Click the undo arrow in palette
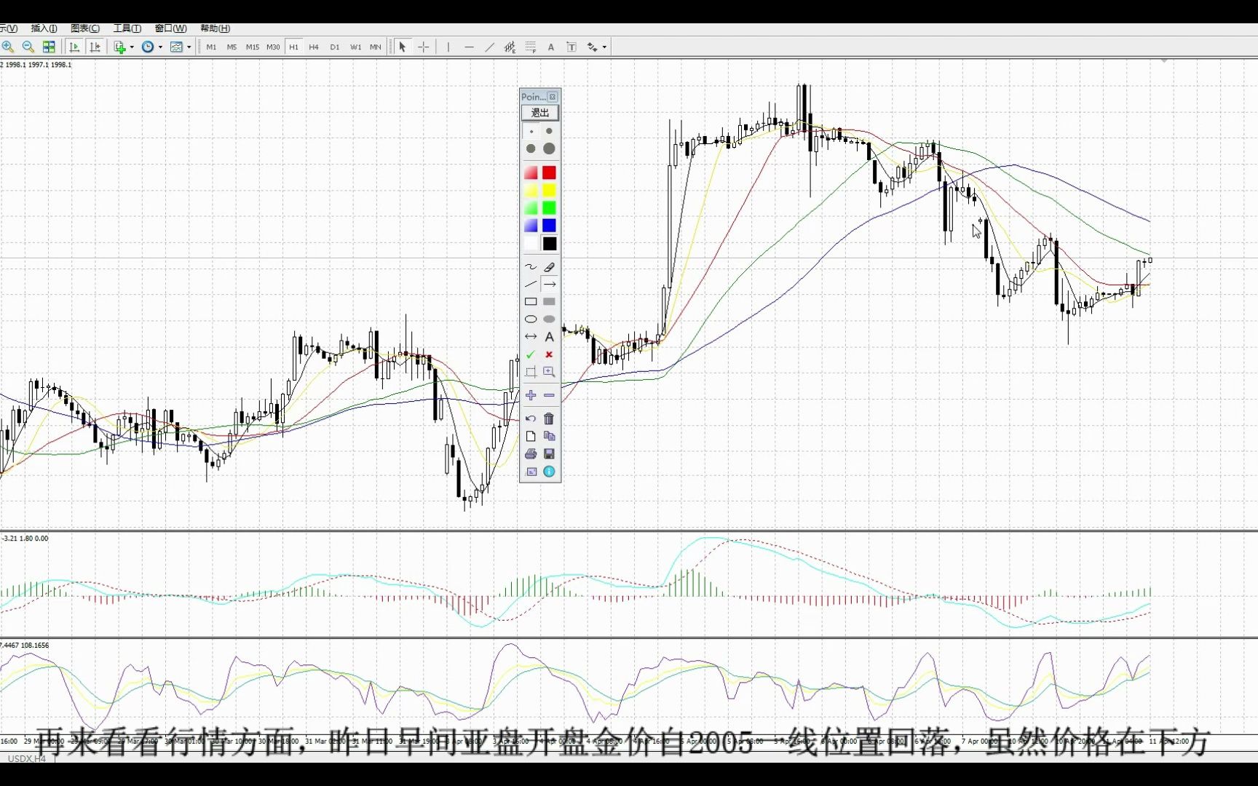The image size is (1258, 786). point(531,418)
